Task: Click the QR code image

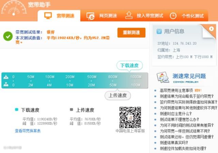Action: [x=130, y=117]
